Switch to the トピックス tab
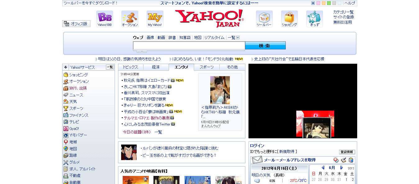Image resolution: width=419 pixels, height=184 pixels. tap(131, 67)
